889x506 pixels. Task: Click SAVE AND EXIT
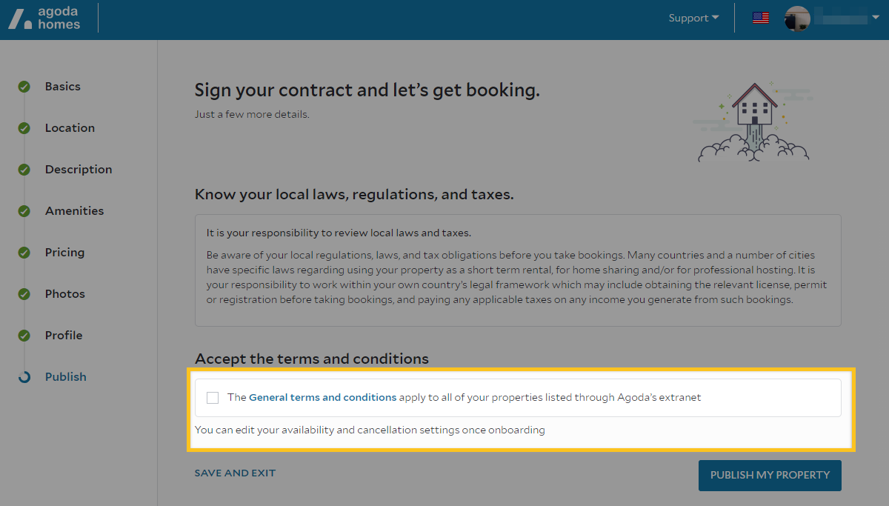tap(235, 473)
